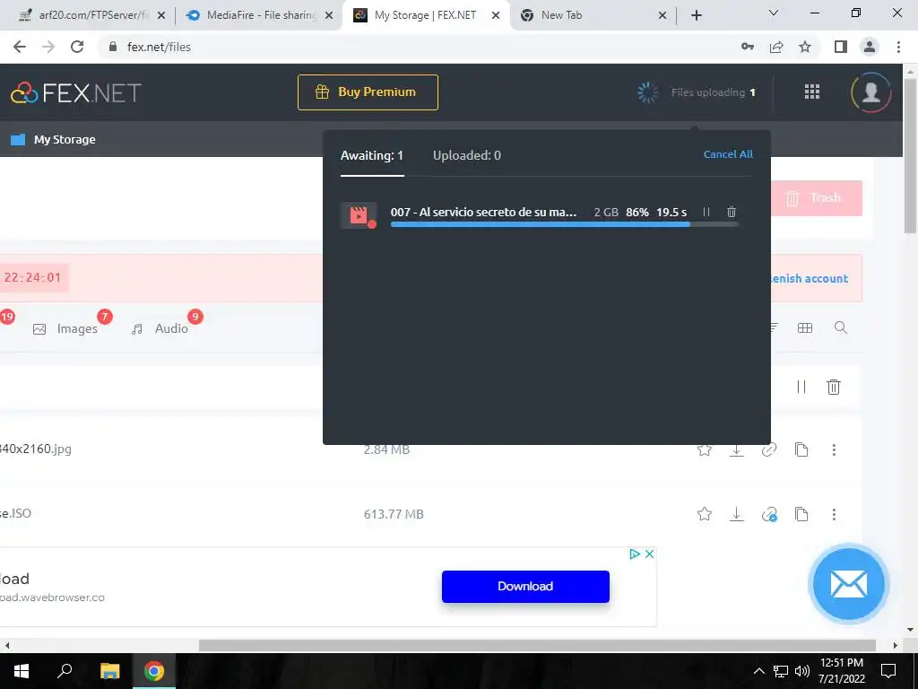The width and height of the screenshot is (918, 689).
Task: Download the 613.77 MB ISO file
Action: [737, 514]
